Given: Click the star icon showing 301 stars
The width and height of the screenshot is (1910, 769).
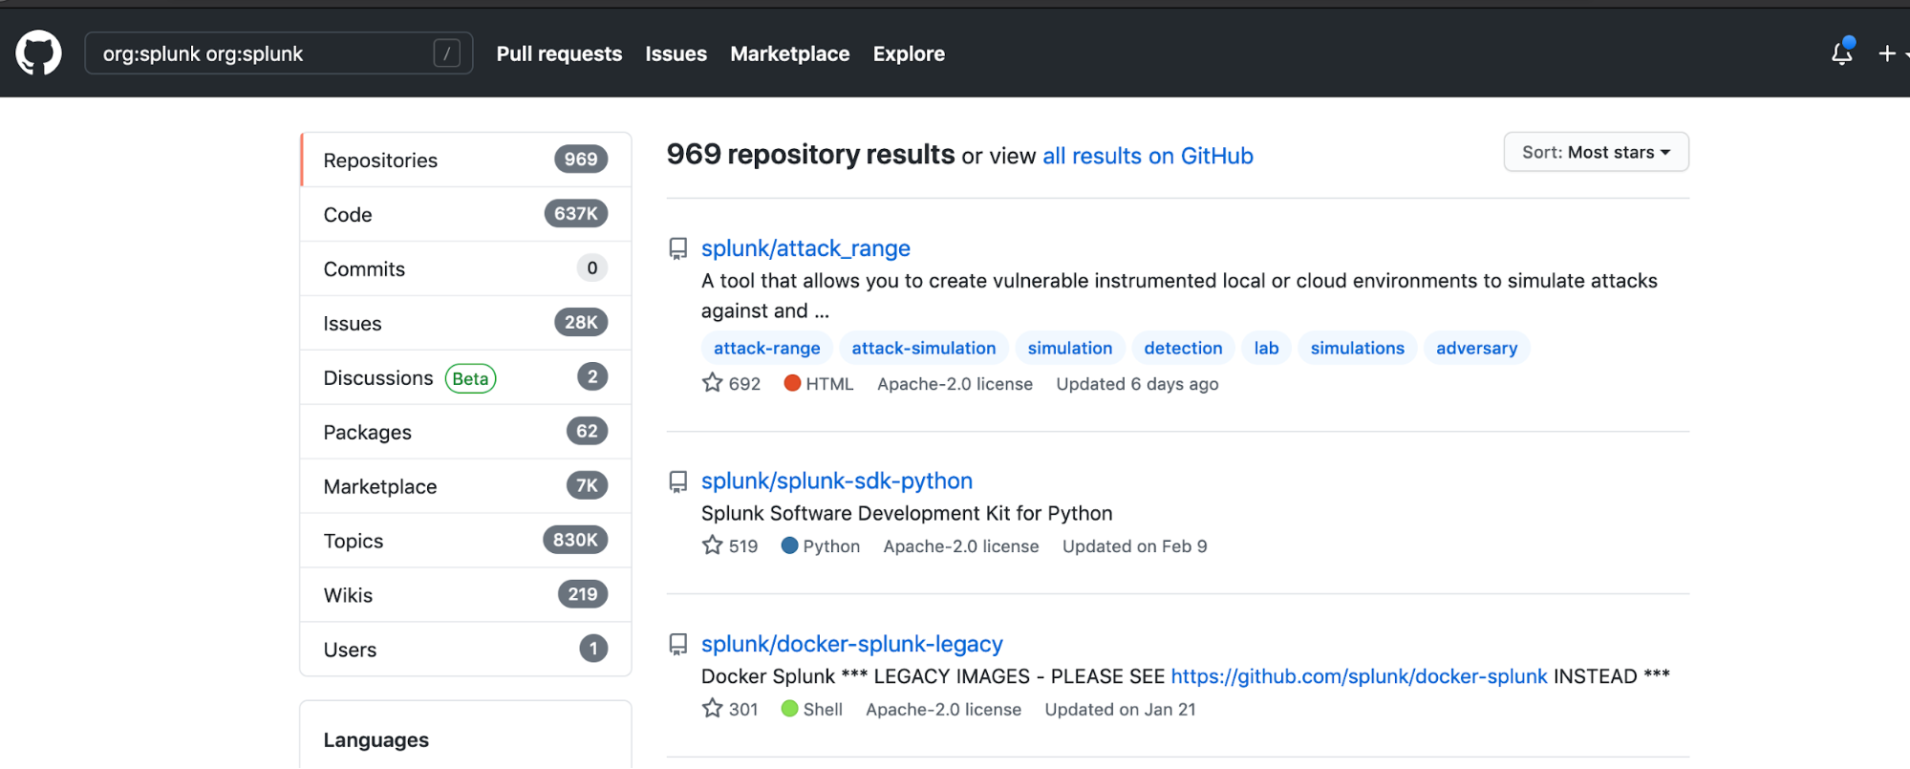Looking at the screenshot, I should click(713, 709).
